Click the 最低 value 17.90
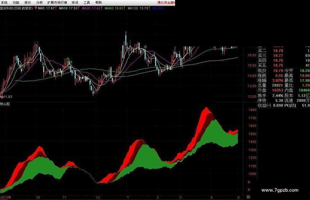The width and height of the screenshot is (310, 200). pos(305,80)
